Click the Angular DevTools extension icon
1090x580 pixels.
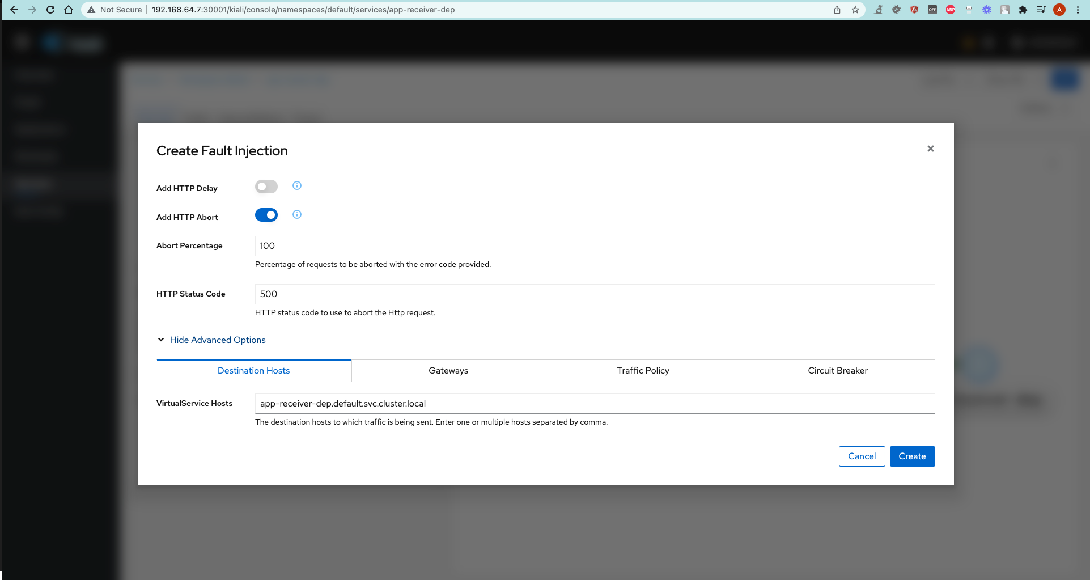tap(914, 10)
